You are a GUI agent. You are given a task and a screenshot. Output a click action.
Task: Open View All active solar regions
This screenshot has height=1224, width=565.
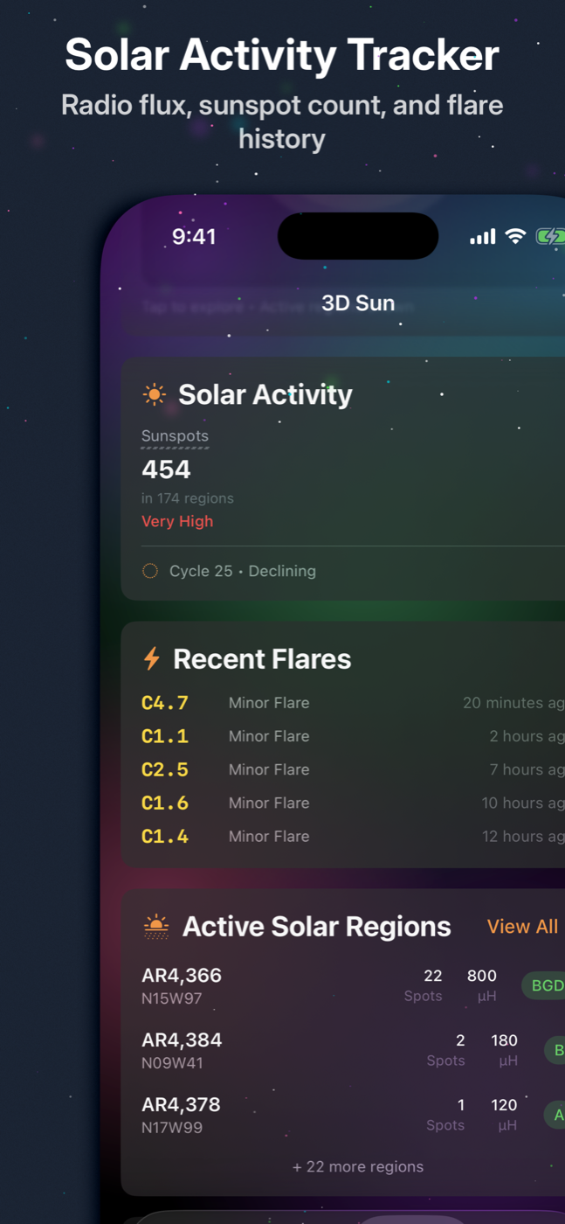point(523,926)
